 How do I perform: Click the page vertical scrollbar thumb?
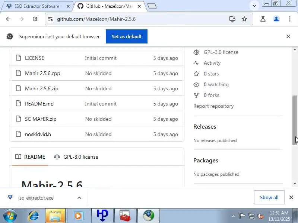pos(295,120)
